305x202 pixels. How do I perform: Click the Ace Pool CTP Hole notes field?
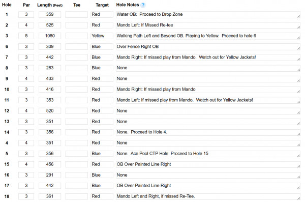[208, 154]
